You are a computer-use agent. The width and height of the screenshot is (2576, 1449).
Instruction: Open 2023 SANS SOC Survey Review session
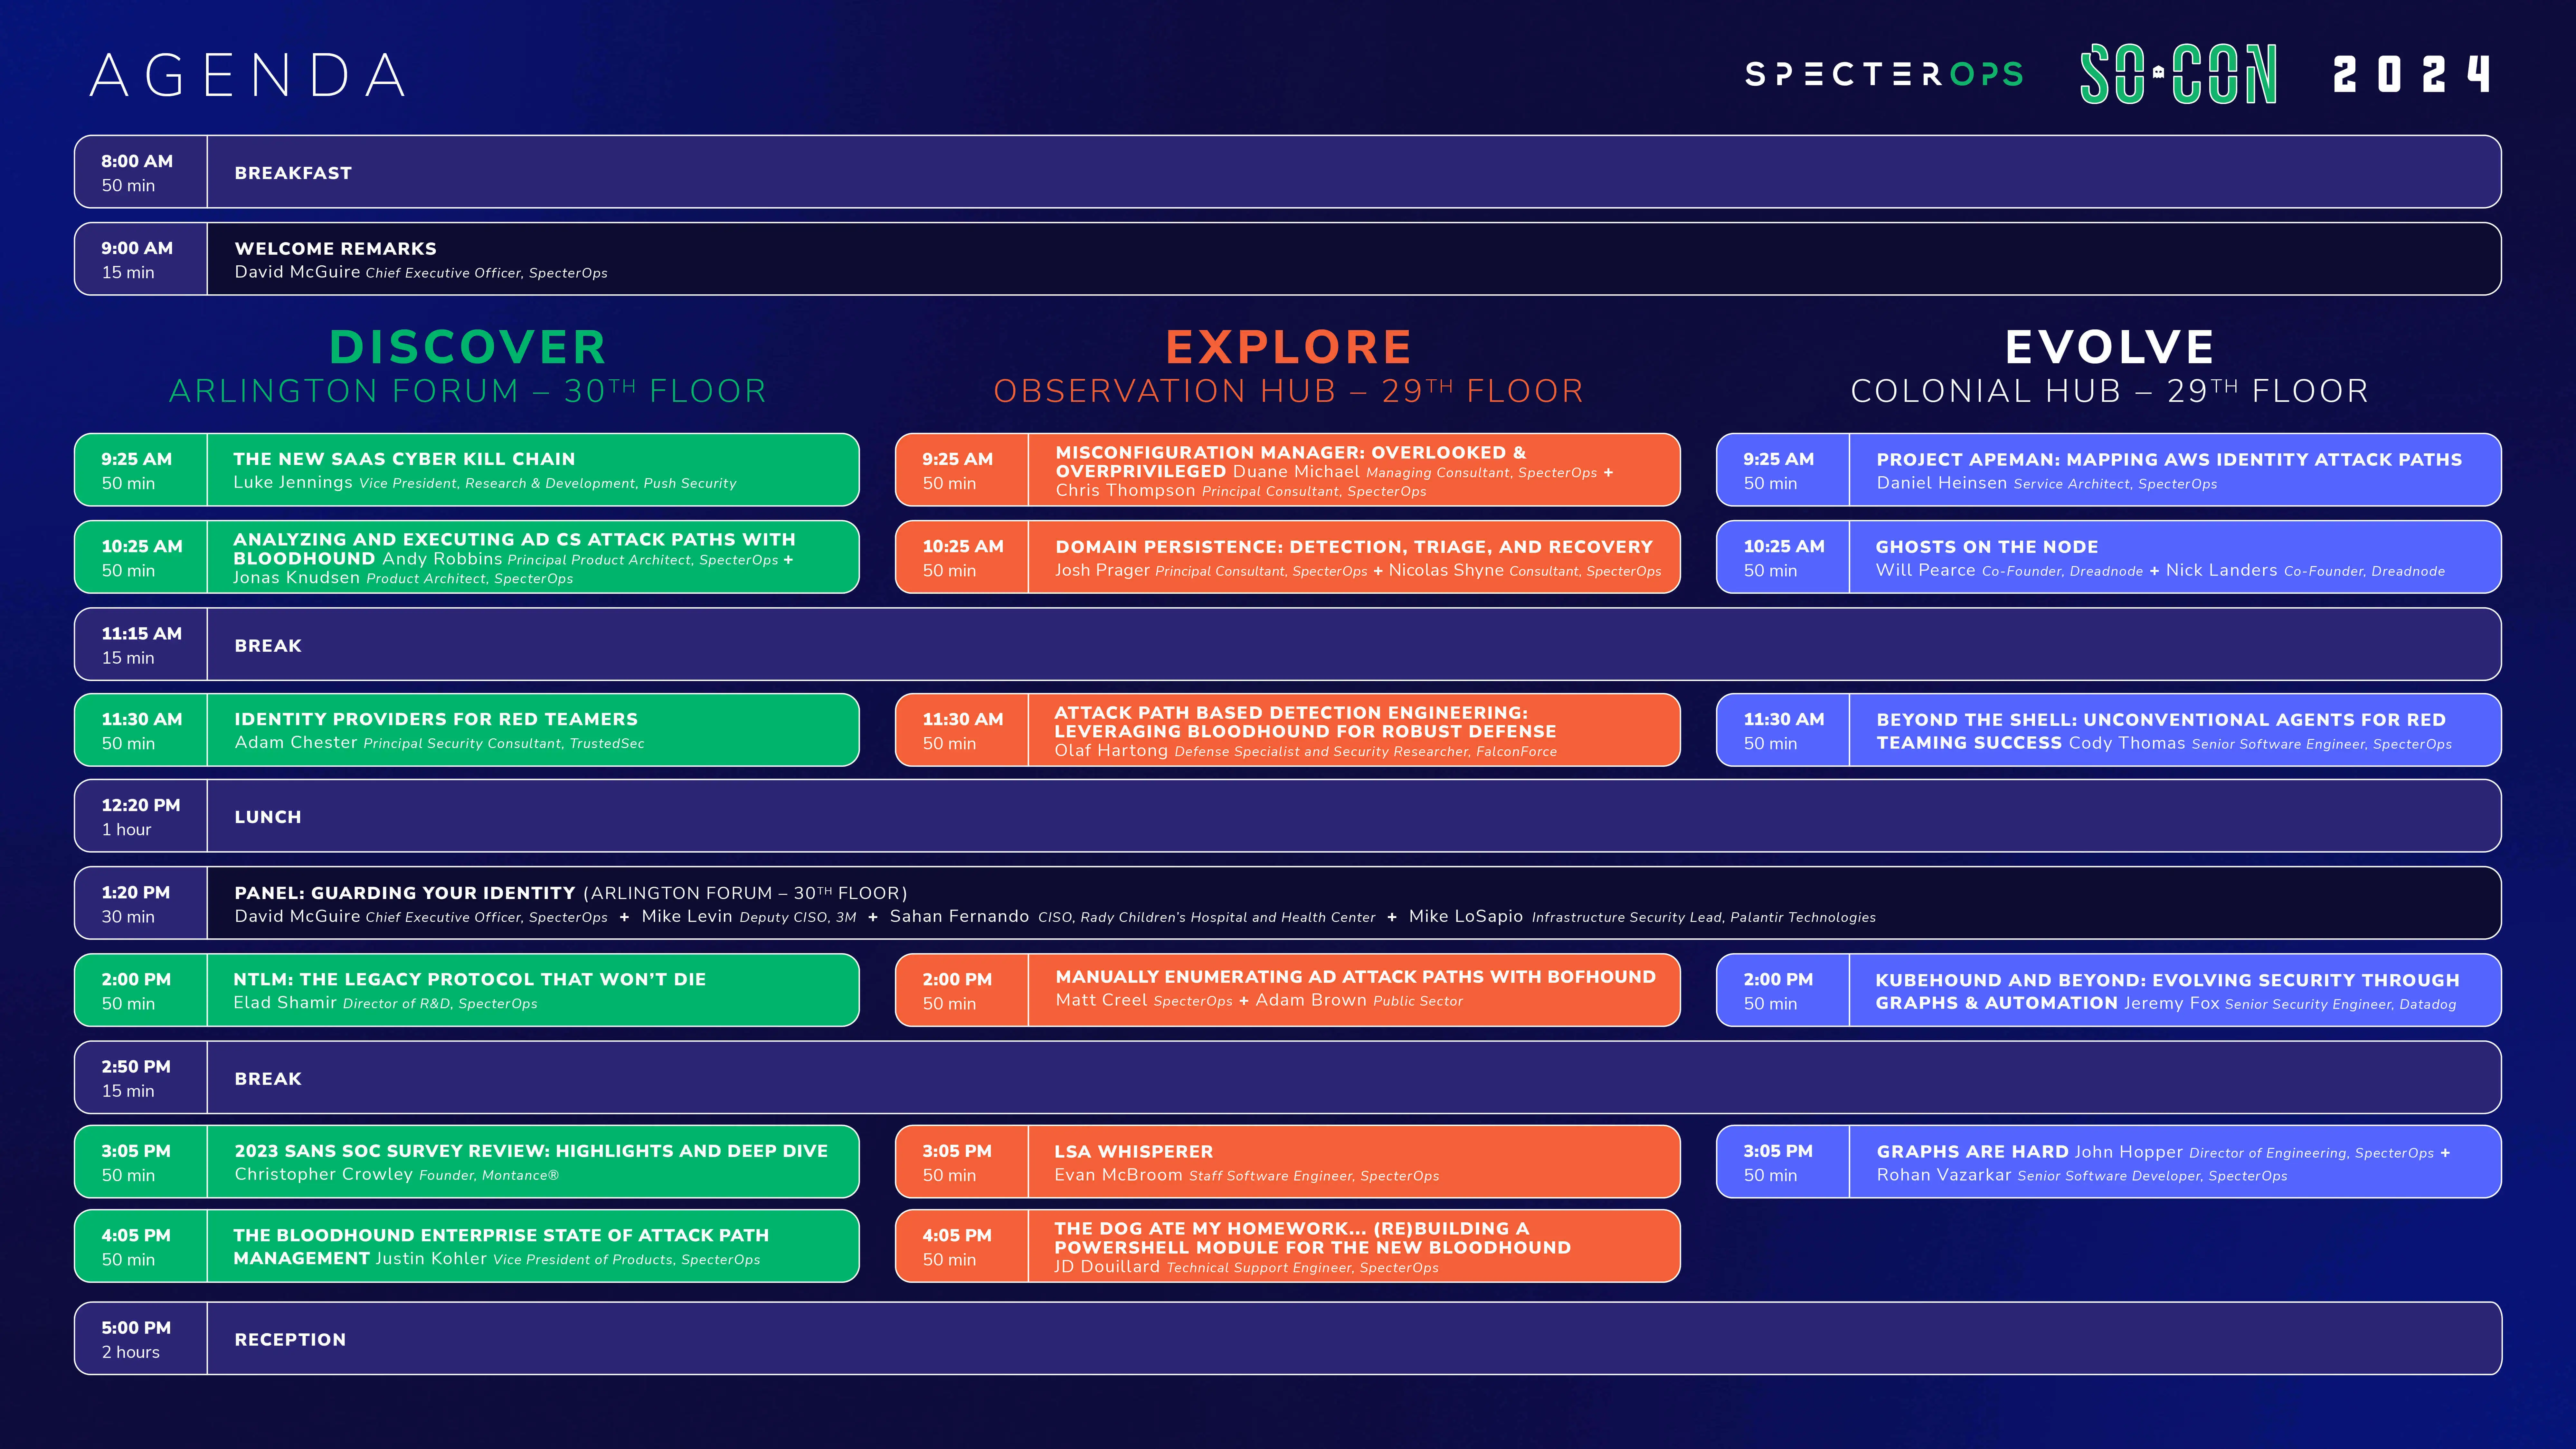(x=467, y=1161)
